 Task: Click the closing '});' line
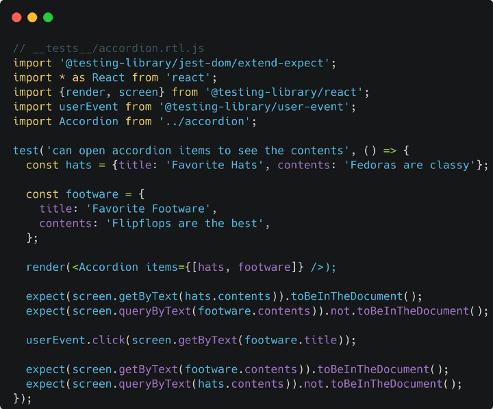(x=23, y=399)
